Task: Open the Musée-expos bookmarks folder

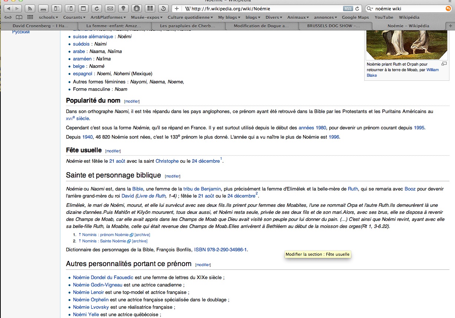Action: pyautogui.click(x=147, y=17)
